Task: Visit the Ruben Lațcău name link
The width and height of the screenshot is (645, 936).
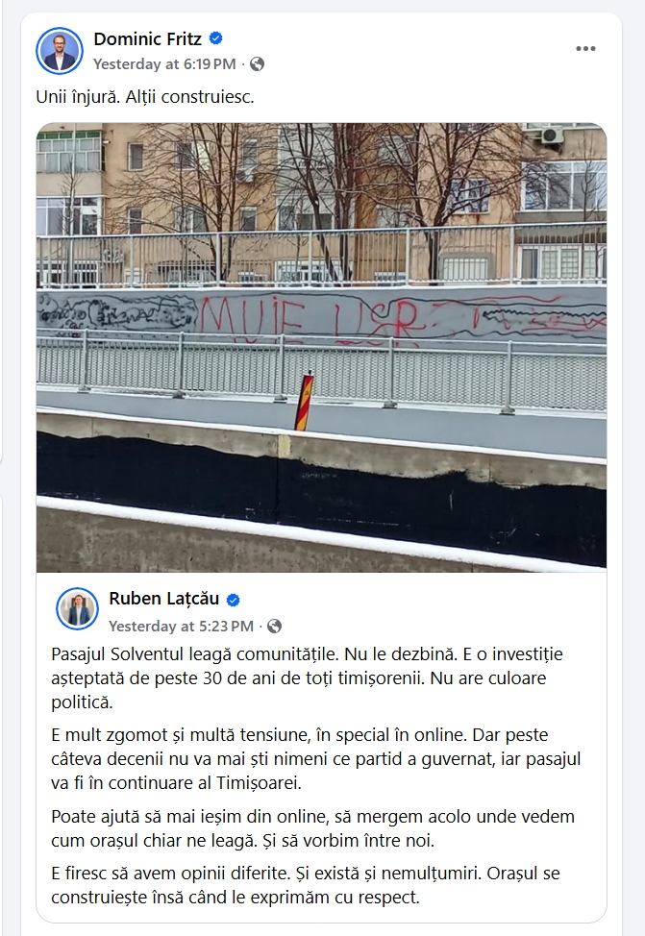Action: point(164,599)
